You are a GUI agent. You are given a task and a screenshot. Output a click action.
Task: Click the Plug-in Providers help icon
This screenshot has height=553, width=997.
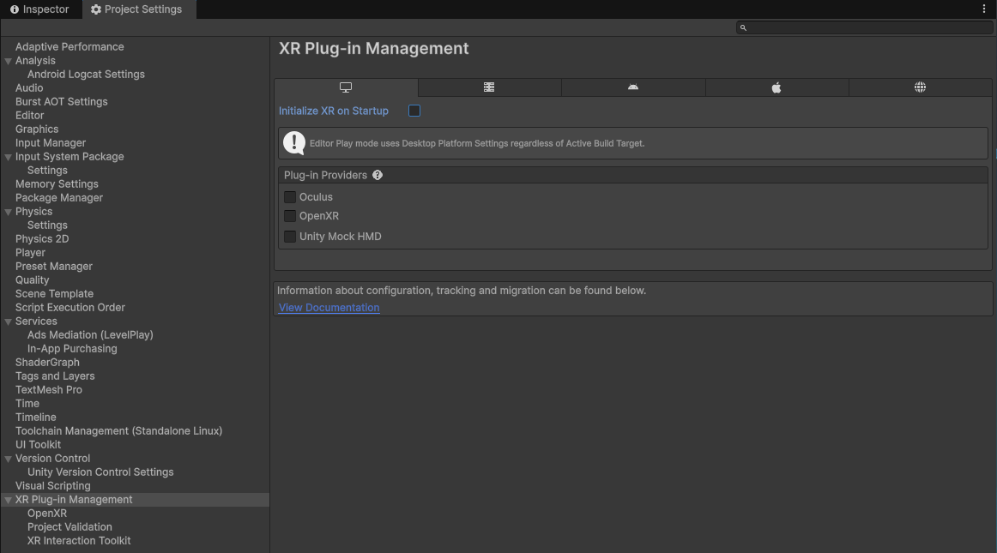[378, 175]
